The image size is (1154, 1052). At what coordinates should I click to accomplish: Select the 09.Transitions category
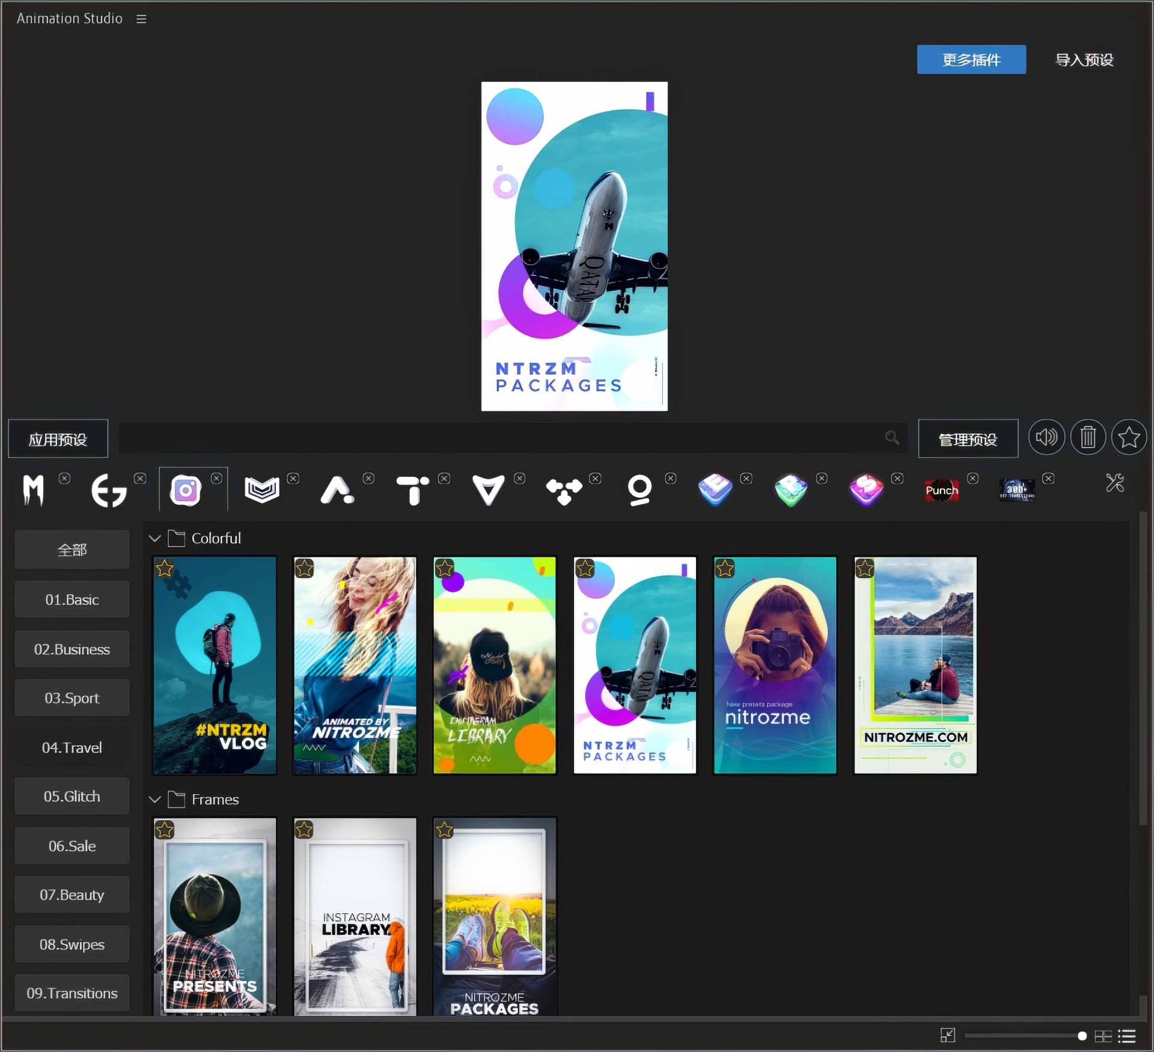pos(72,993)
